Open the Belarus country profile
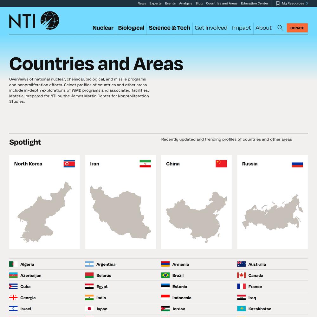The height and width of the screenshot is (317, 317). 104,275
